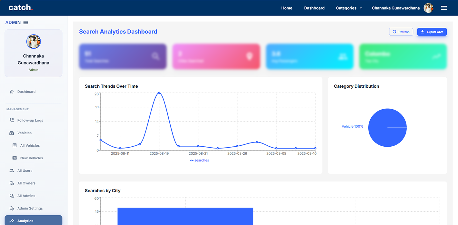The height and width of the screenshot is (225, 458).
Task: Open the Analytics sidebar item
Action: pyautogui.click(x=25, y=221)
